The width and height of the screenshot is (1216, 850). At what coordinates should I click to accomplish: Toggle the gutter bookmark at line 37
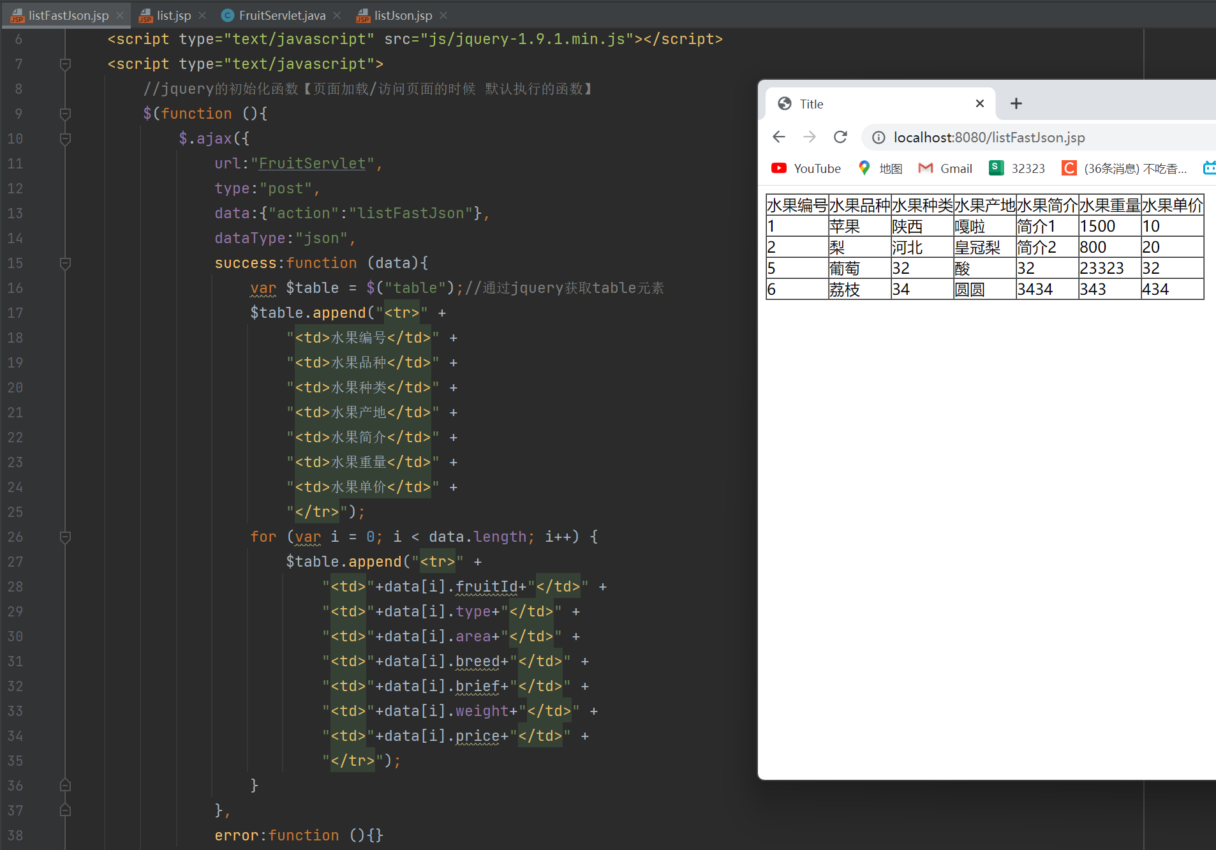coord(64,810)
